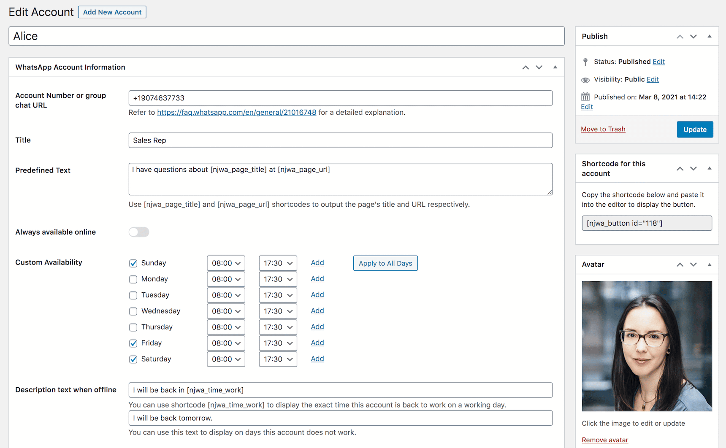This screenshot has height=448, width=726.
Task: Add a time slot for Sunday
Action: click(x=317, y=263)
